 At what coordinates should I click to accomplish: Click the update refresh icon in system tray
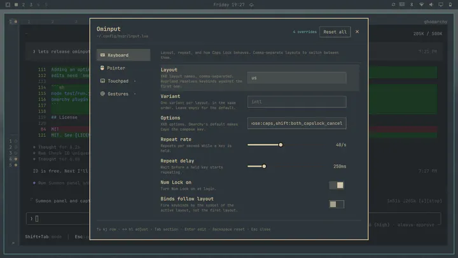pyautogui.click(x=394, y=4)
